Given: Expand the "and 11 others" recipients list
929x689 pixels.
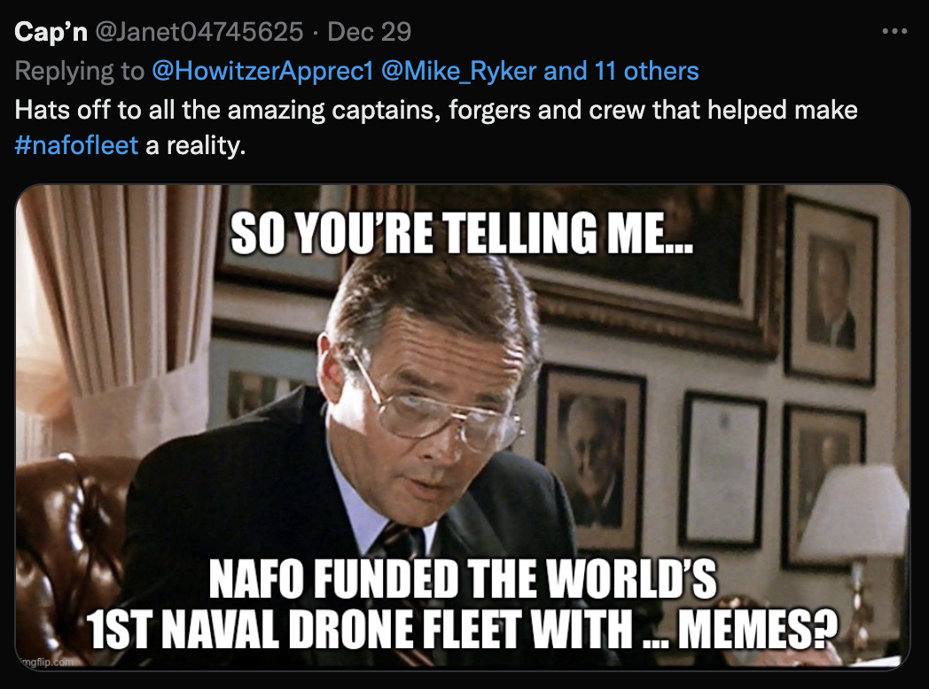Looking at the screenshot, I should (x=621, y=72).
